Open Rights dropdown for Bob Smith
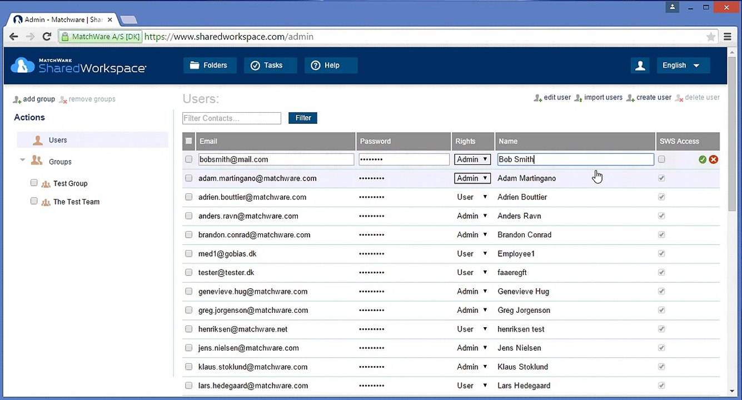Image resolution: width=742 pixels, height=400 pixels. coord(472,159)
